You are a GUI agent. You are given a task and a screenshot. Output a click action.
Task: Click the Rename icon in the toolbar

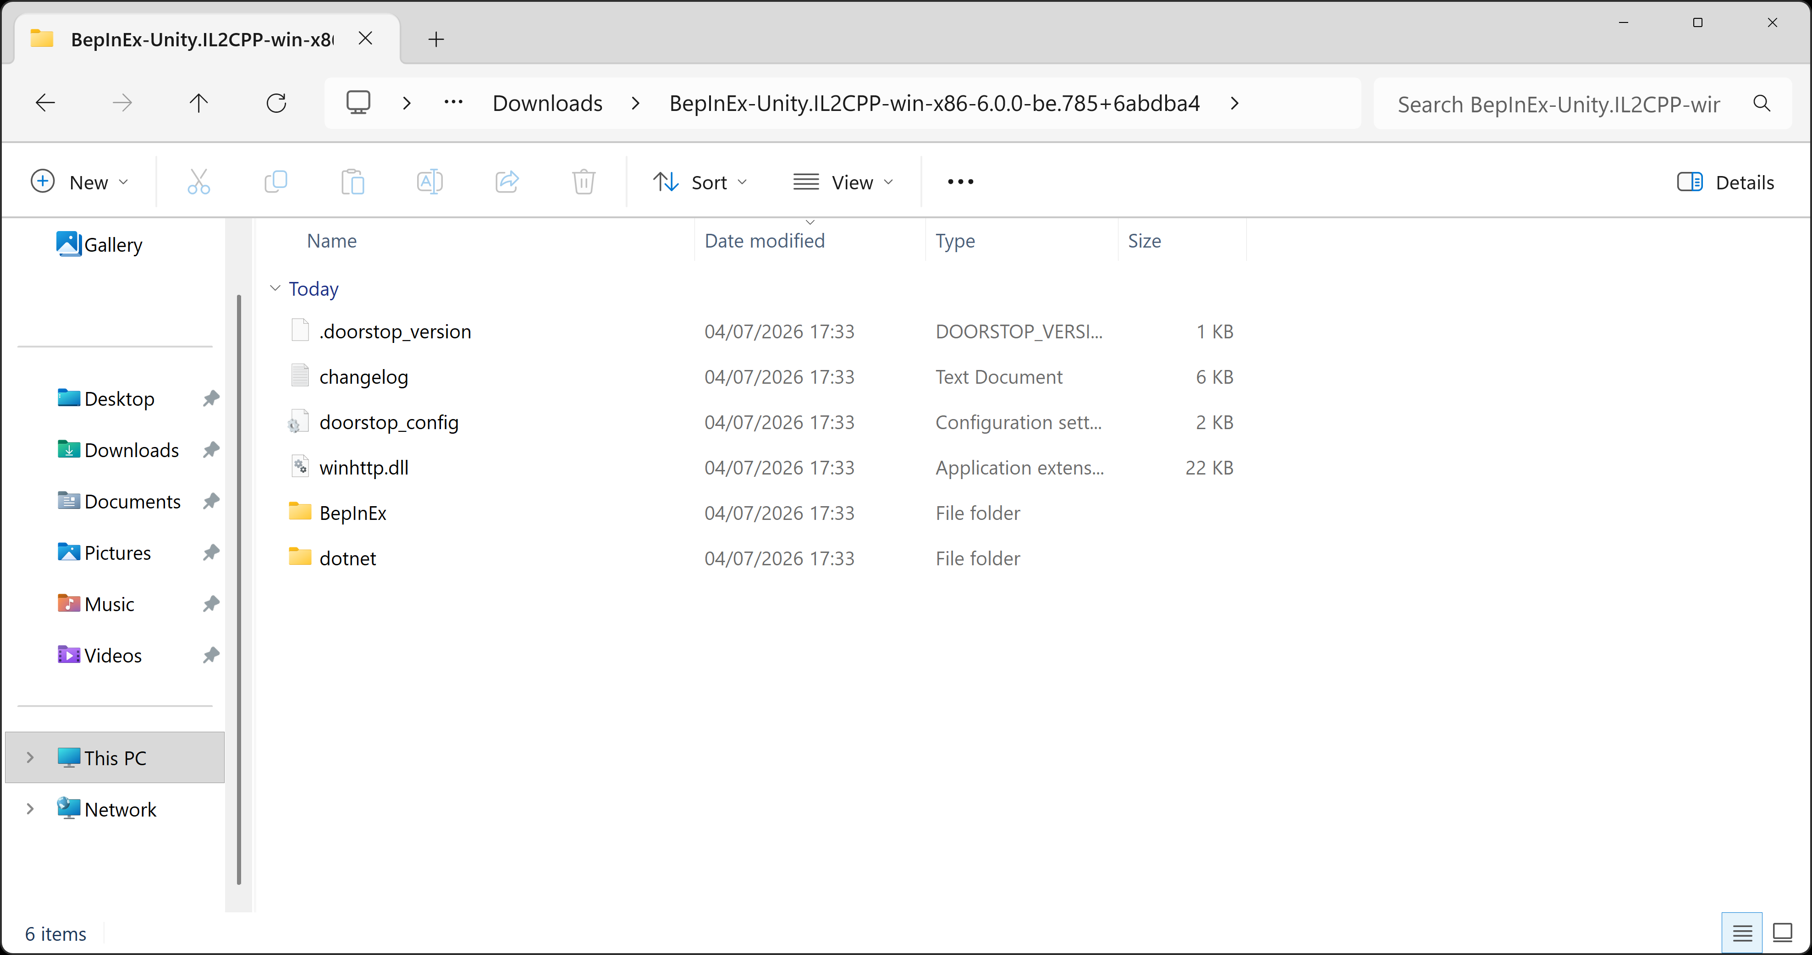coord(430,182)
